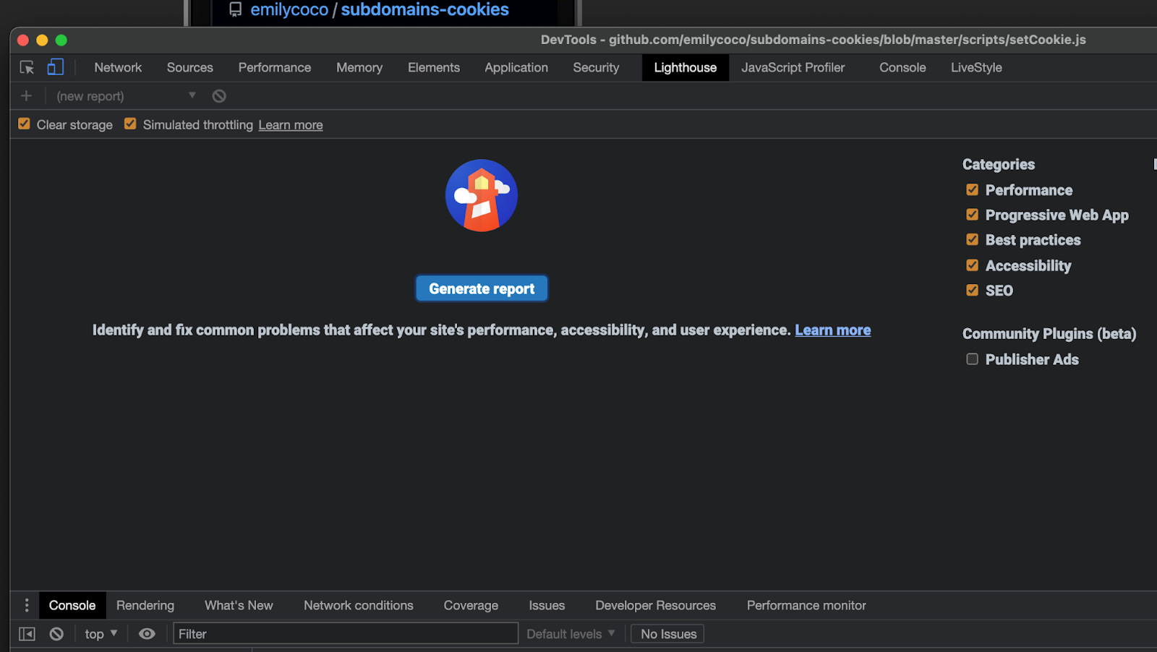Open the Memory tab
This screenshot has height=652, width=1157.
[359, 67]
